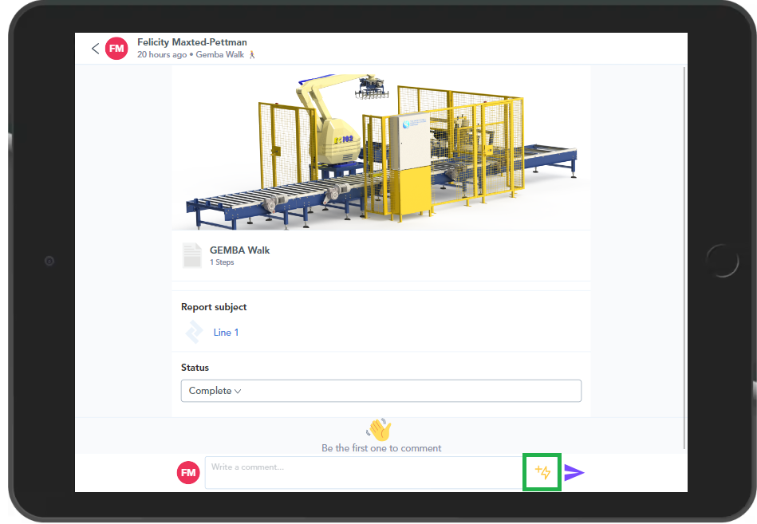Expand the GEMBA Walk report card
This screenshot has width=757, height=524.
pyautogui.click(x=381, y=255)
